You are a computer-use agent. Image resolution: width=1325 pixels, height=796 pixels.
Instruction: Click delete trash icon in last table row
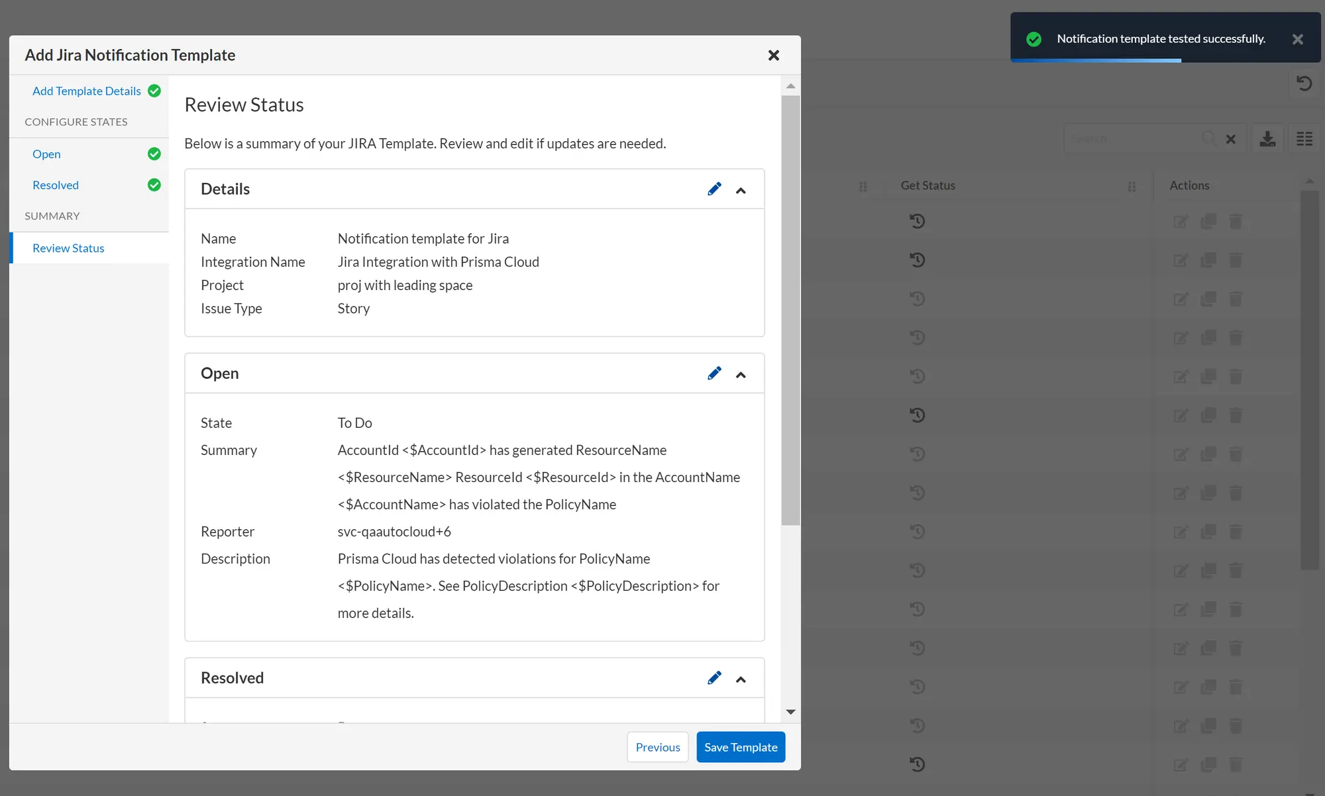(1236, 765)
